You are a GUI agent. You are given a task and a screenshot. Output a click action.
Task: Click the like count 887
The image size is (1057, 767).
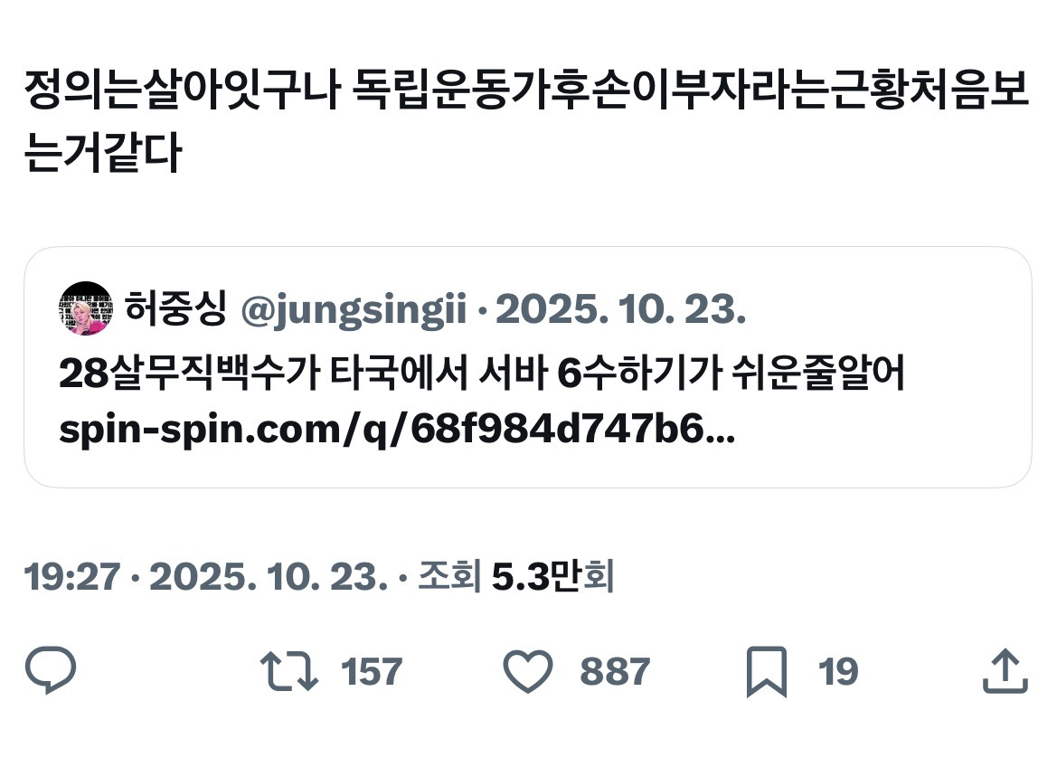pyautogui.click(x=615, y=669)
